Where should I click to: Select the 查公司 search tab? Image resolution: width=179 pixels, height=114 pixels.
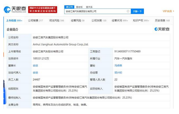[69, 7]
